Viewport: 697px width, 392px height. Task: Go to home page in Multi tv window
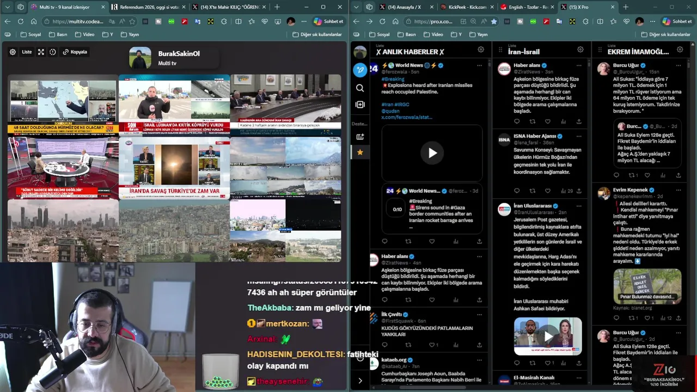point(33,21)
